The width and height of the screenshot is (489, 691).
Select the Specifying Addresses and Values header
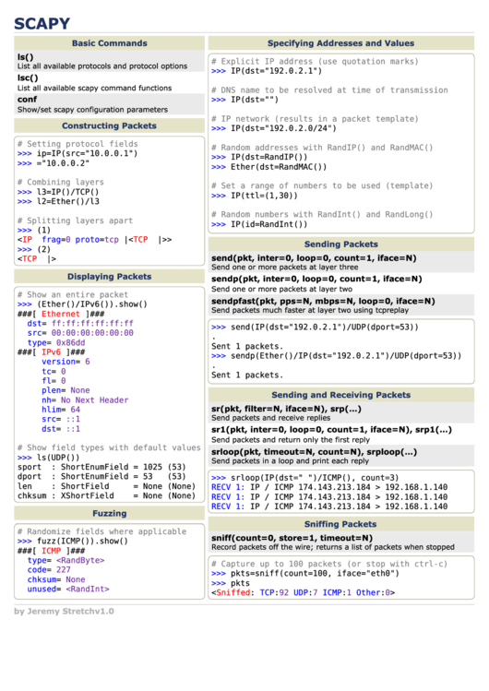(341, 43)
